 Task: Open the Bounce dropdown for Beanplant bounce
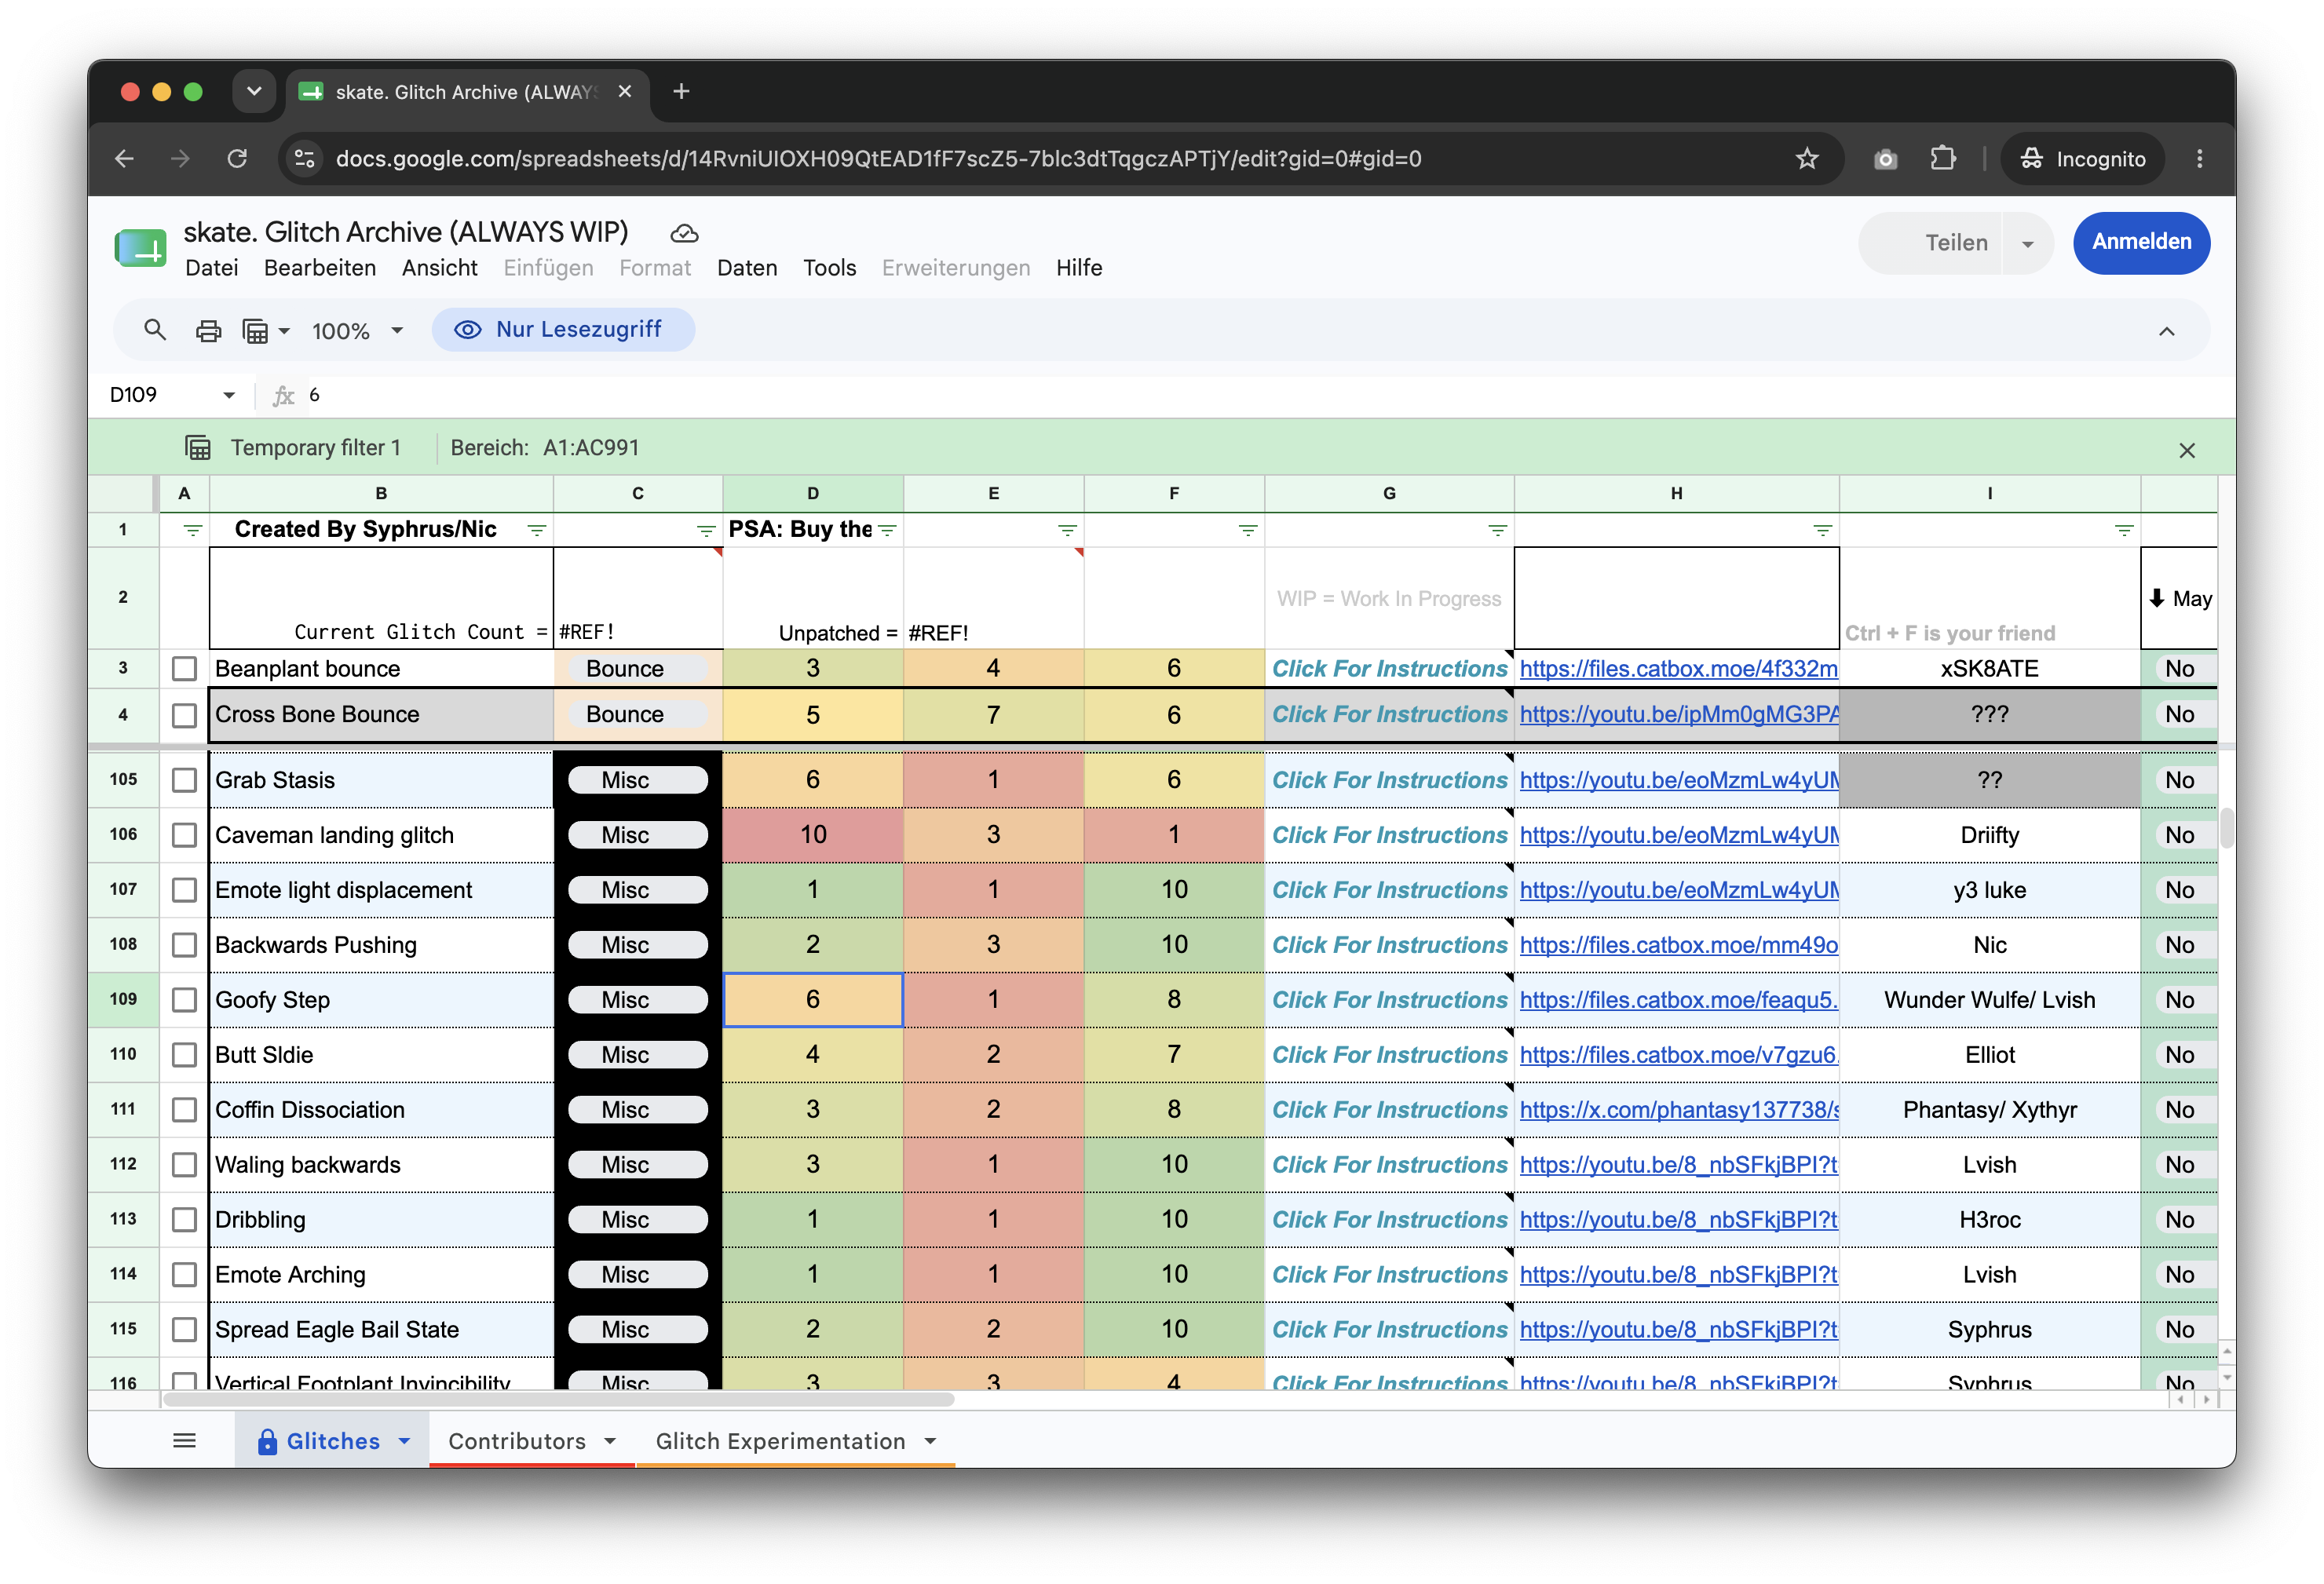tap(638, 669)
